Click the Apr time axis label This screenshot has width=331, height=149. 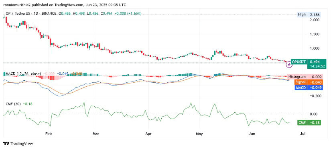(148, 133)
